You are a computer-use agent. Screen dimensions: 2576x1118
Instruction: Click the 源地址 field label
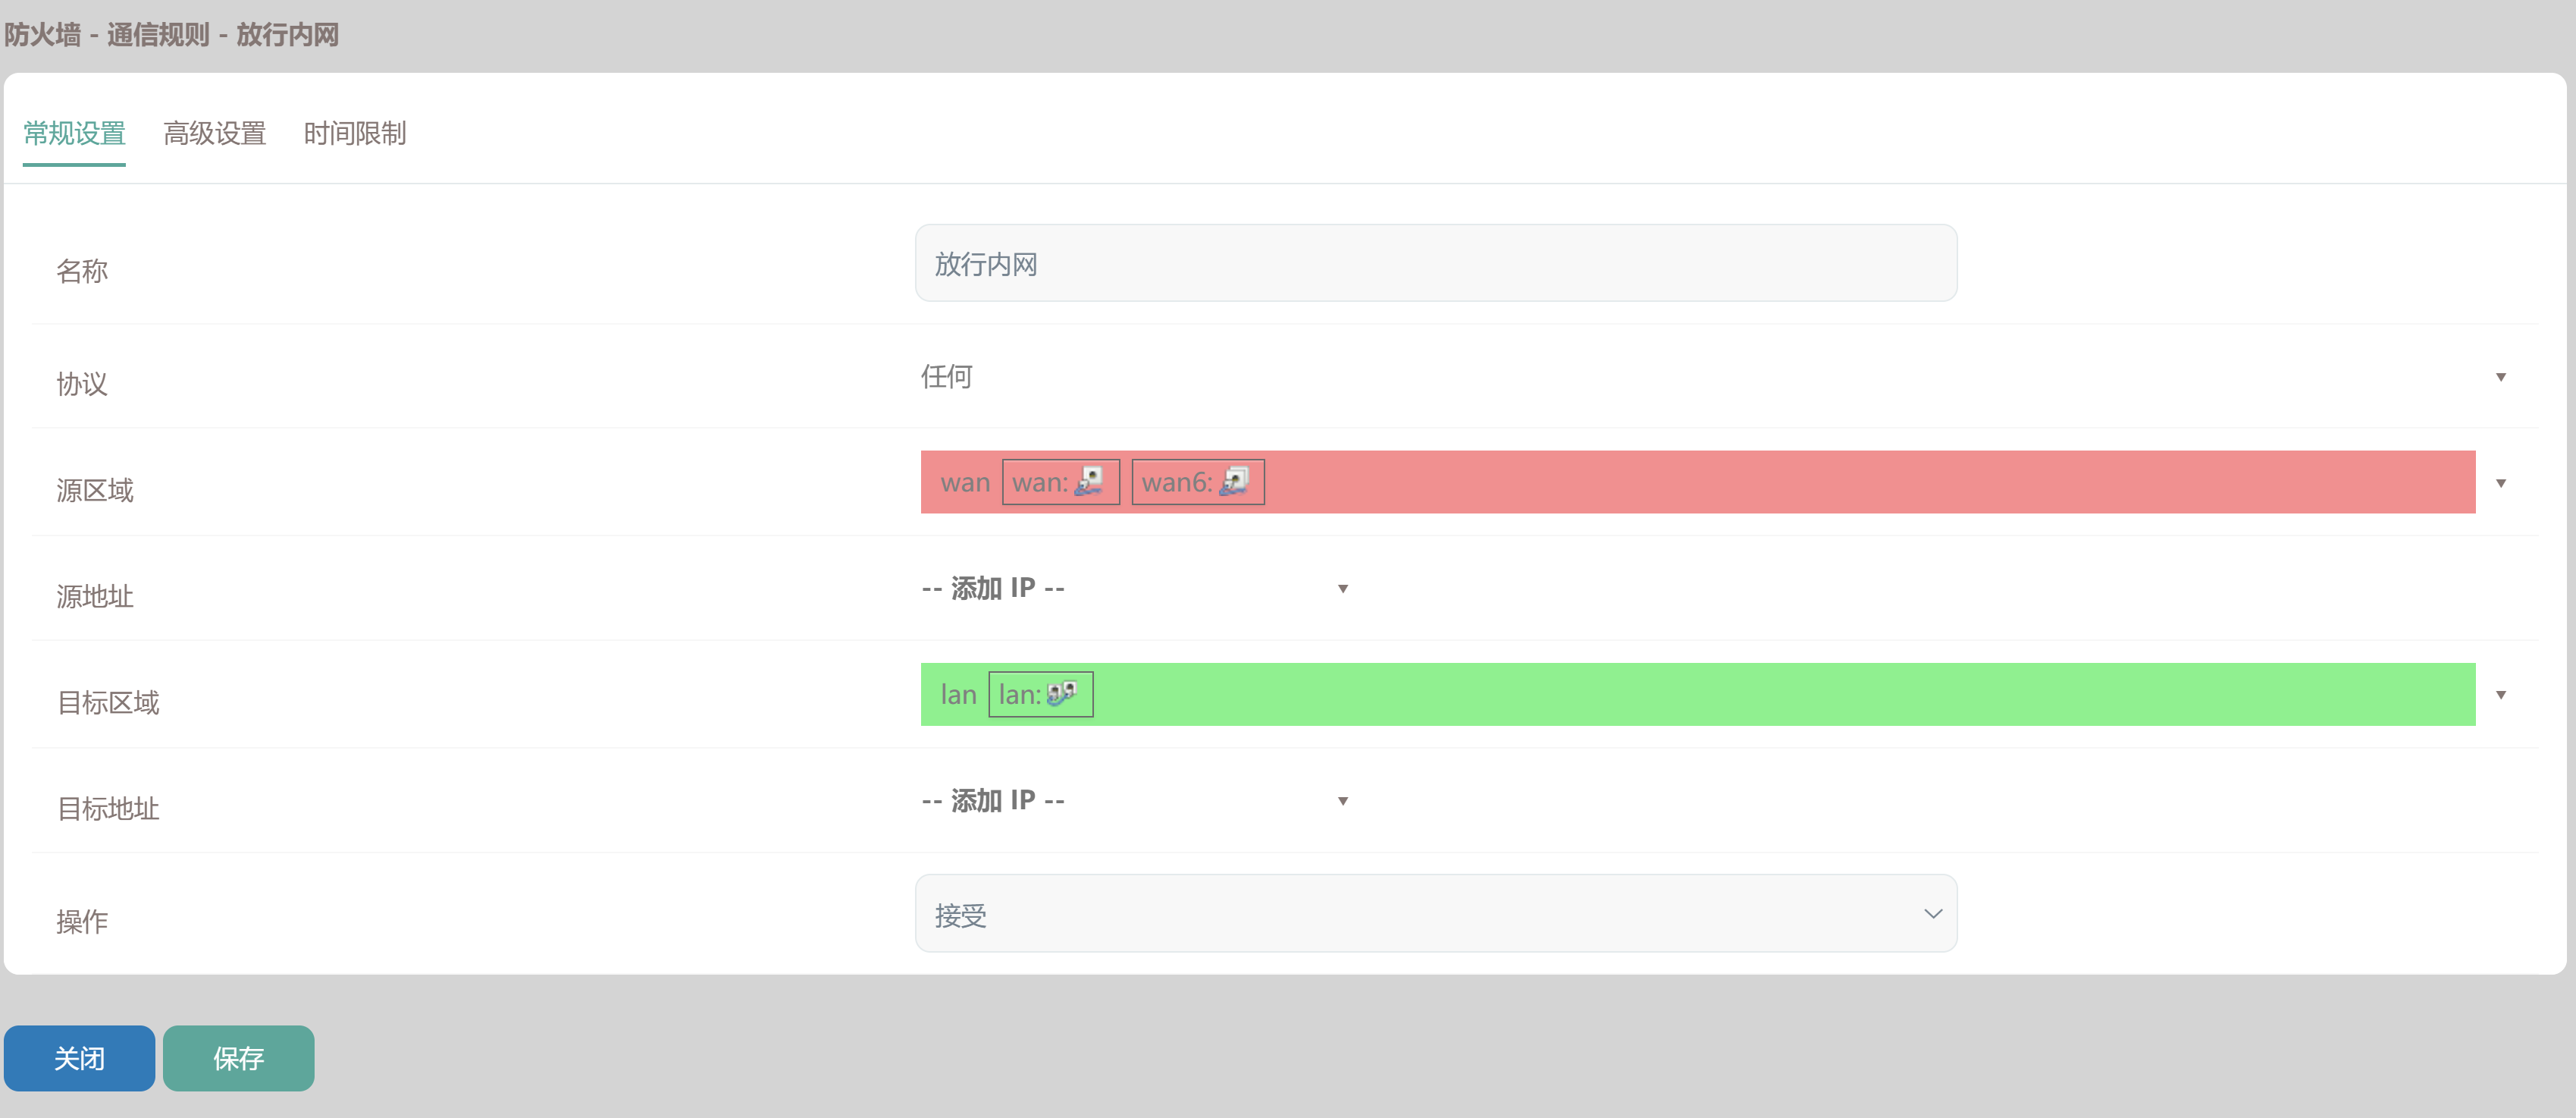(95, 596)
